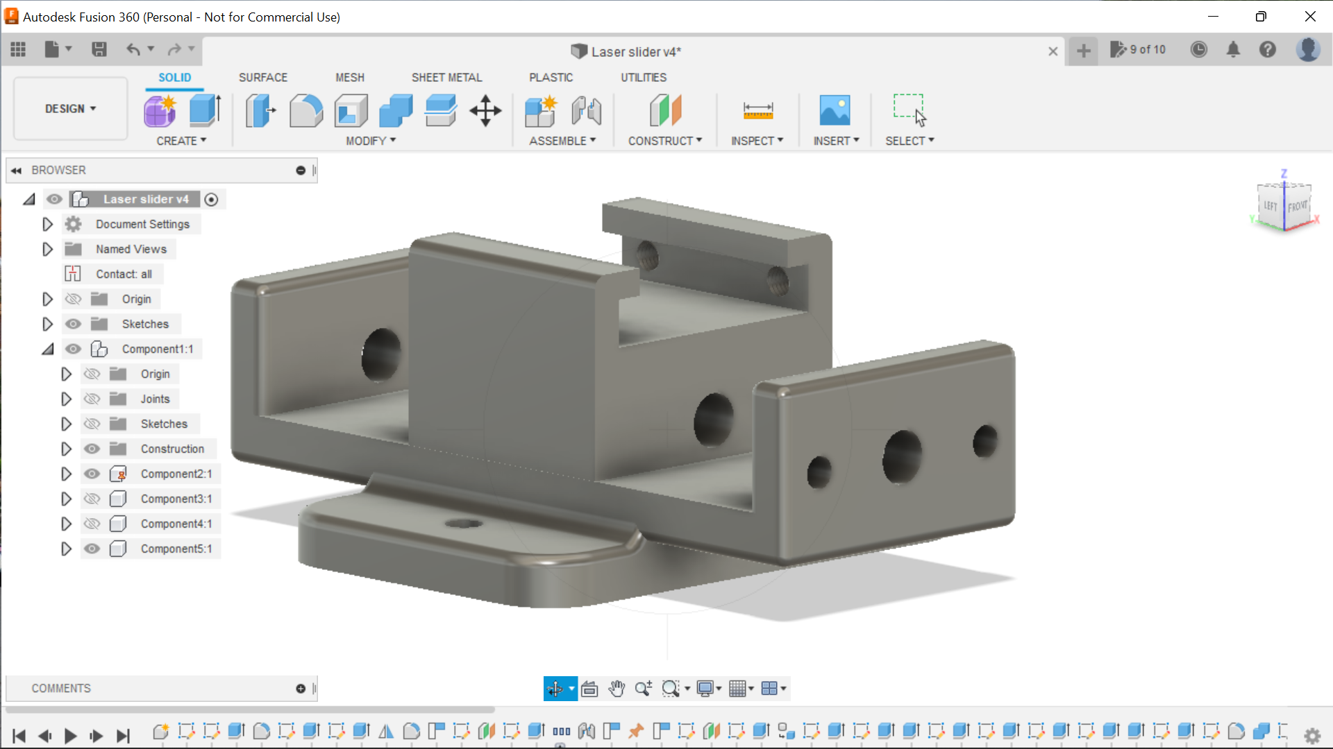1333x749 pixels.
Task: Click the Create Form icon
Action: click(x=160, y=111)
